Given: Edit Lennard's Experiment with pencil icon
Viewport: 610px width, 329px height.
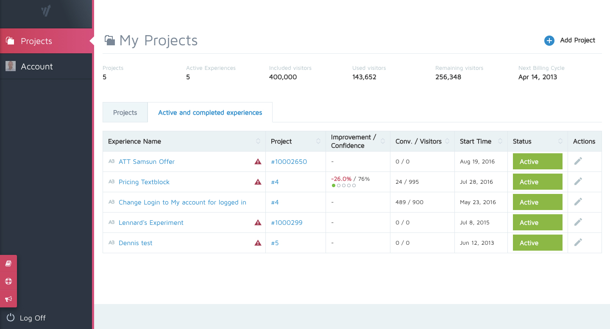Looking at the screenshot, I should 578,222.
